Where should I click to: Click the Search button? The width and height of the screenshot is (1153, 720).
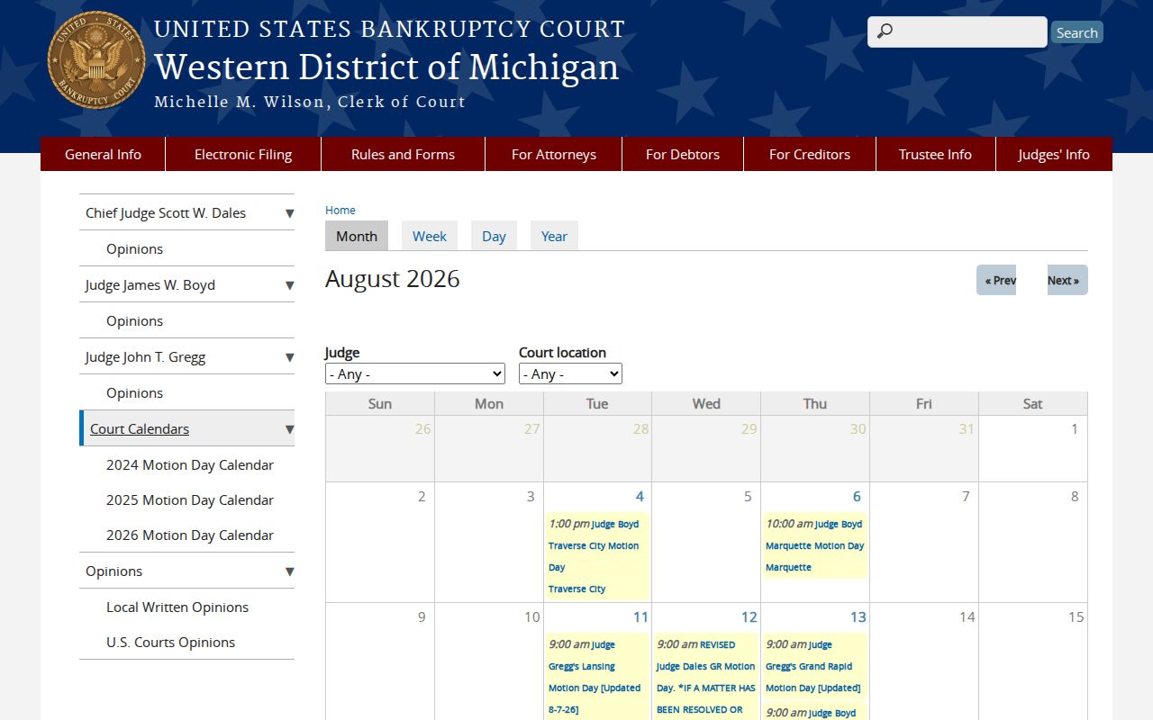pos(1076,32)
